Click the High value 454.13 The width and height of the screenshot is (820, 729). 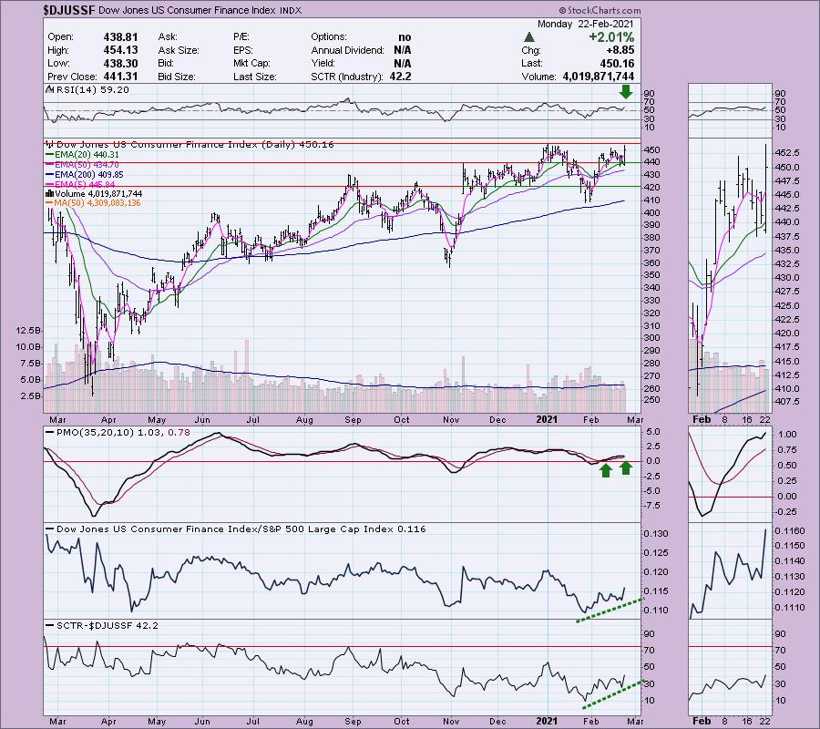pos(121,50)
